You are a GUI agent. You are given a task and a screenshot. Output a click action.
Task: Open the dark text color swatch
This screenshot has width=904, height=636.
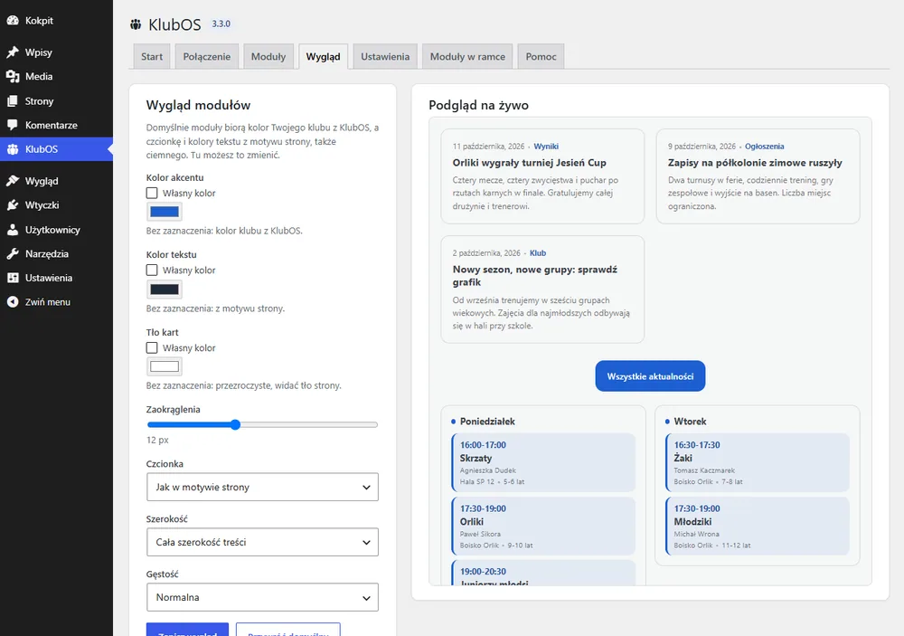click(x=165, y=290)
